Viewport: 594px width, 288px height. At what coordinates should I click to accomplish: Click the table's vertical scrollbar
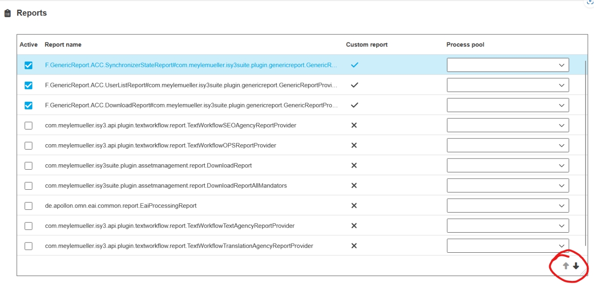586,152
